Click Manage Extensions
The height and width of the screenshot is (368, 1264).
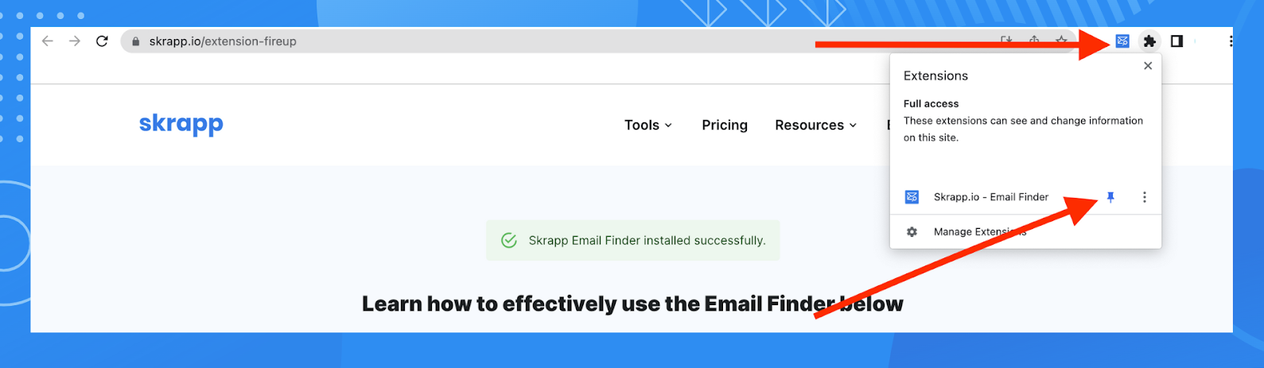click(980, 232)
